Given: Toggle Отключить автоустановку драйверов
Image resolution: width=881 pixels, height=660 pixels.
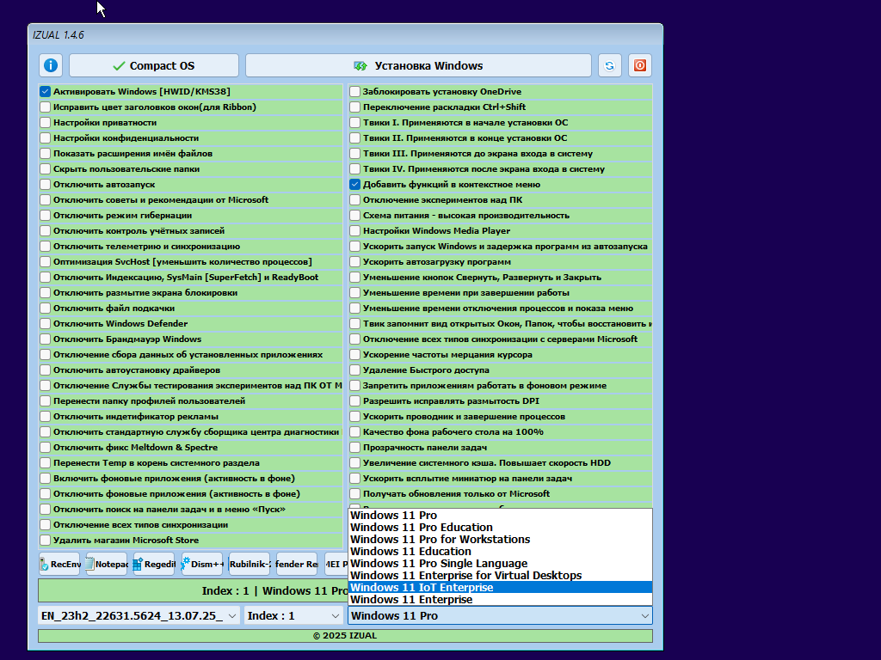Looking at the screenshot, I should click(x=46, y=370).
